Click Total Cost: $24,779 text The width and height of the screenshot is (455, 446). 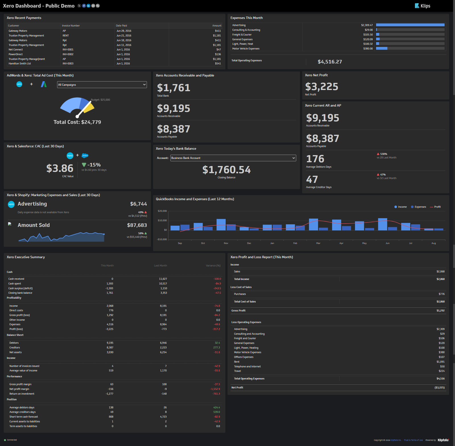(77, 122)
